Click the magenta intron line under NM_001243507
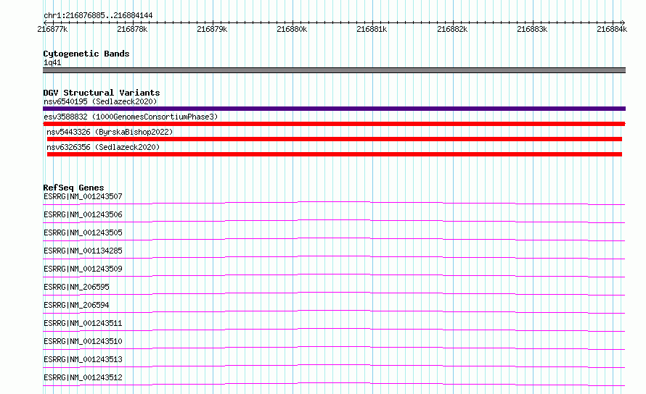The image size is (646, 394). [334, 202]
